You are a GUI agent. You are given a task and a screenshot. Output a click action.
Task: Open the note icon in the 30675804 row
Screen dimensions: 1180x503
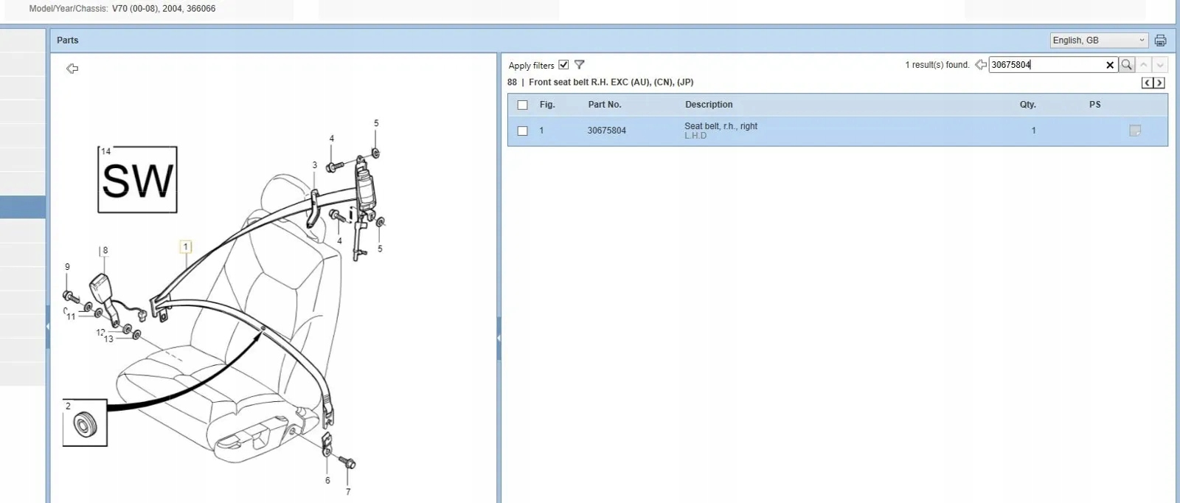[1135, 131]
